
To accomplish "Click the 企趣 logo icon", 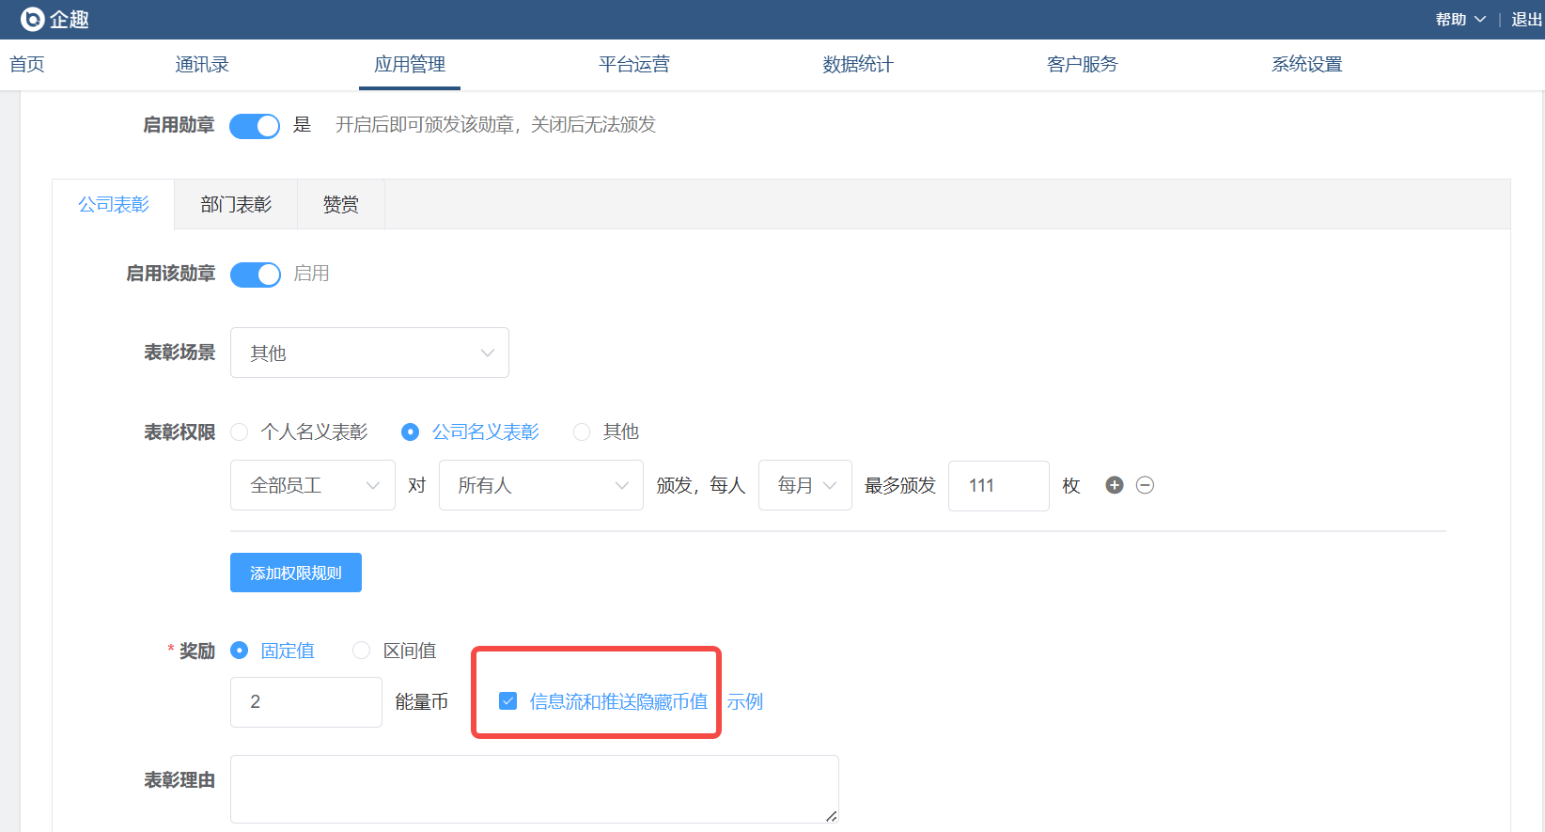I will 33,19.
